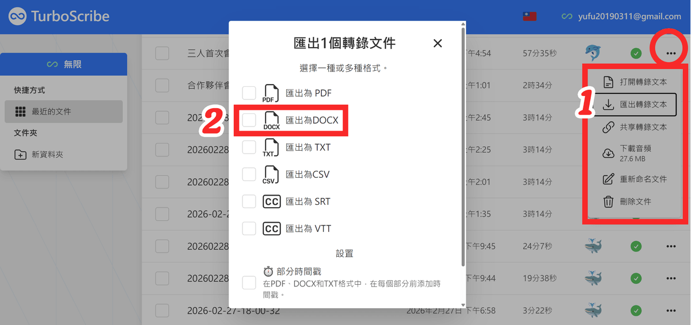Click the TurboScribe infinity logo
Image resolution: width=691 pixels, height=325 pixels.
(x=18, y=16)
